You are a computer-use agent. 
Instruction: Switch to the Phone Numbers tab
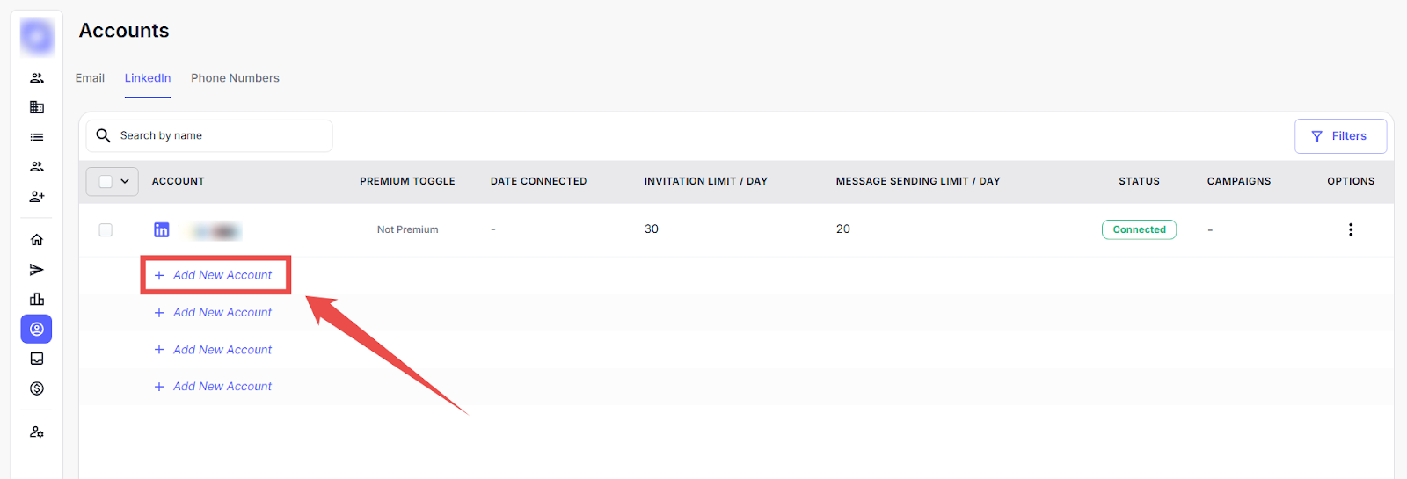click(x=235, y=78)
